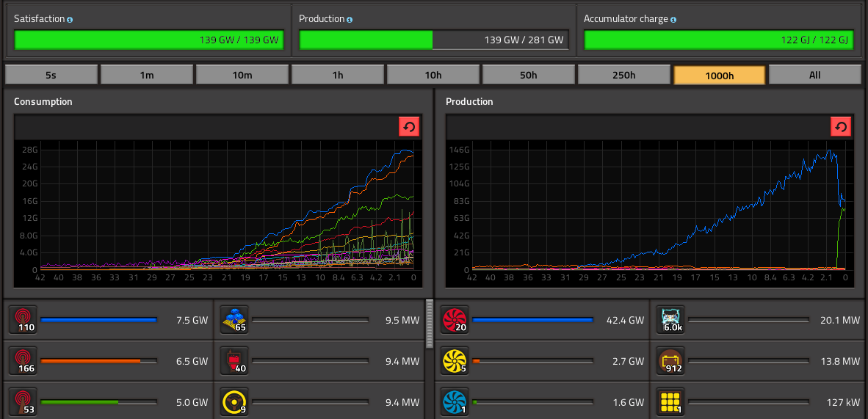Click the Accumulator charge label

[626, 19]
